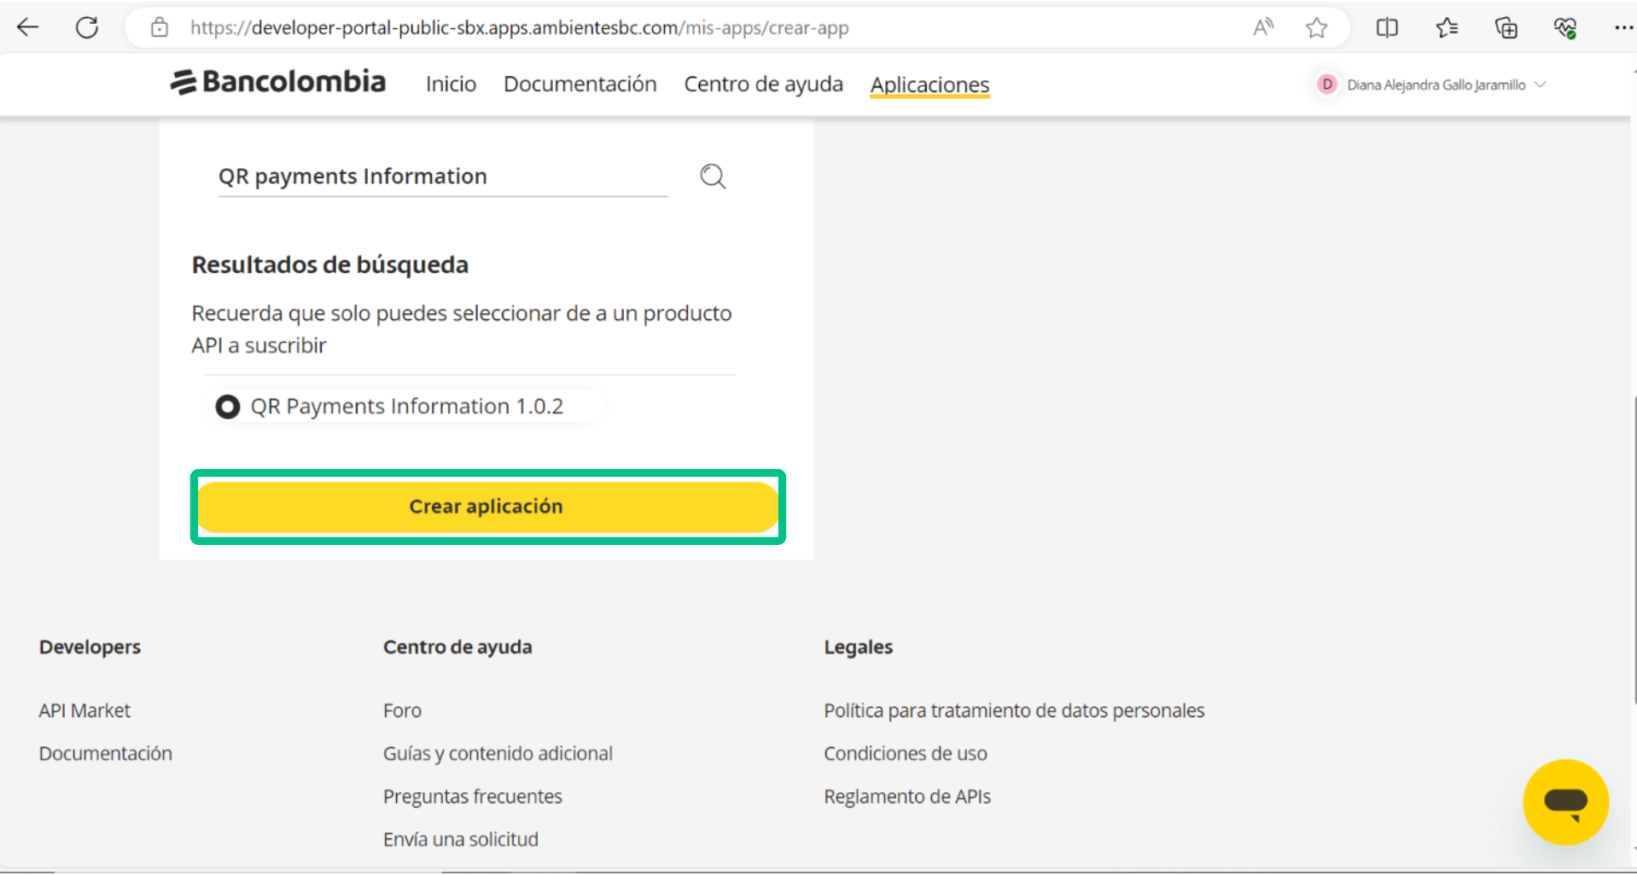View site information lock icon
The width and height of the screenshot is (1637, 875).
(x=160, y=27)
